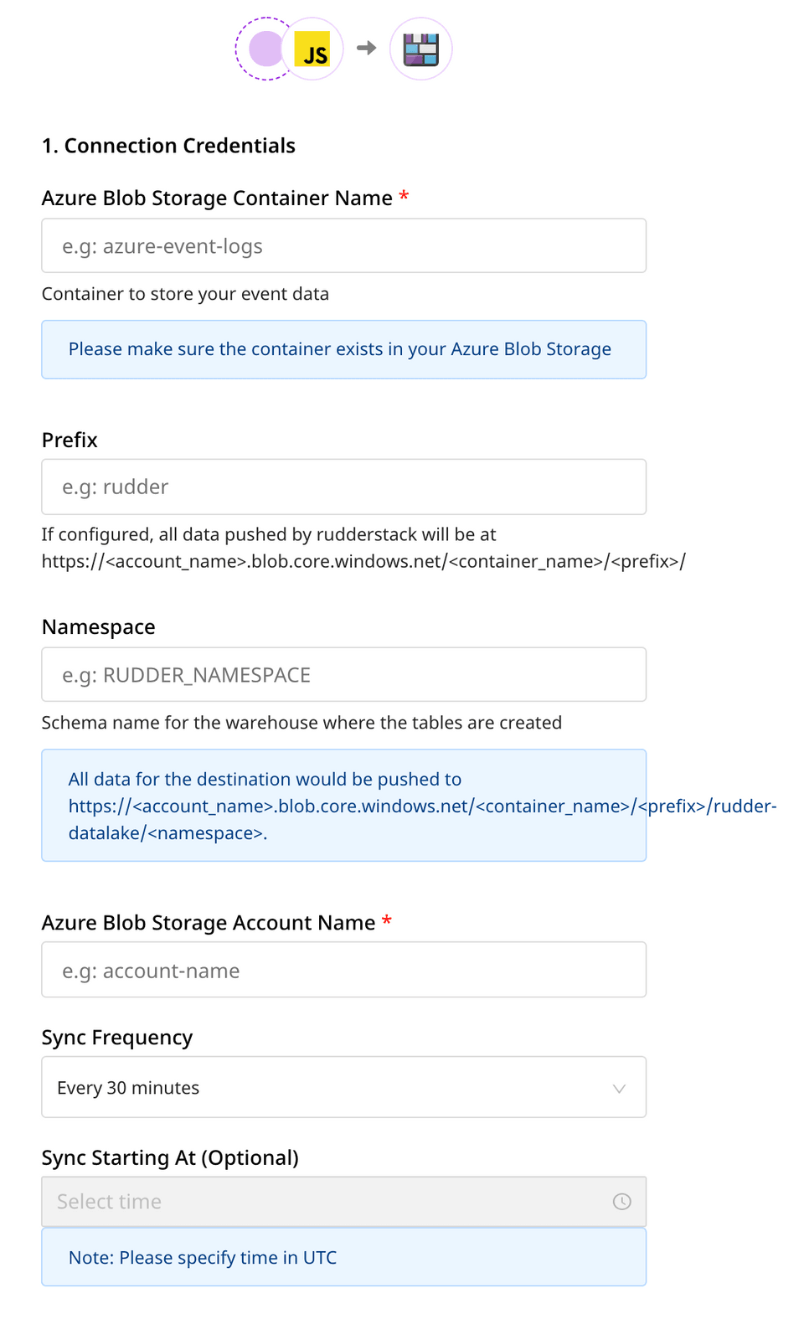Focus the Prefix input field
This screenshot has height=1319, width=804.
pyautogui.click(x=344, y=487)
